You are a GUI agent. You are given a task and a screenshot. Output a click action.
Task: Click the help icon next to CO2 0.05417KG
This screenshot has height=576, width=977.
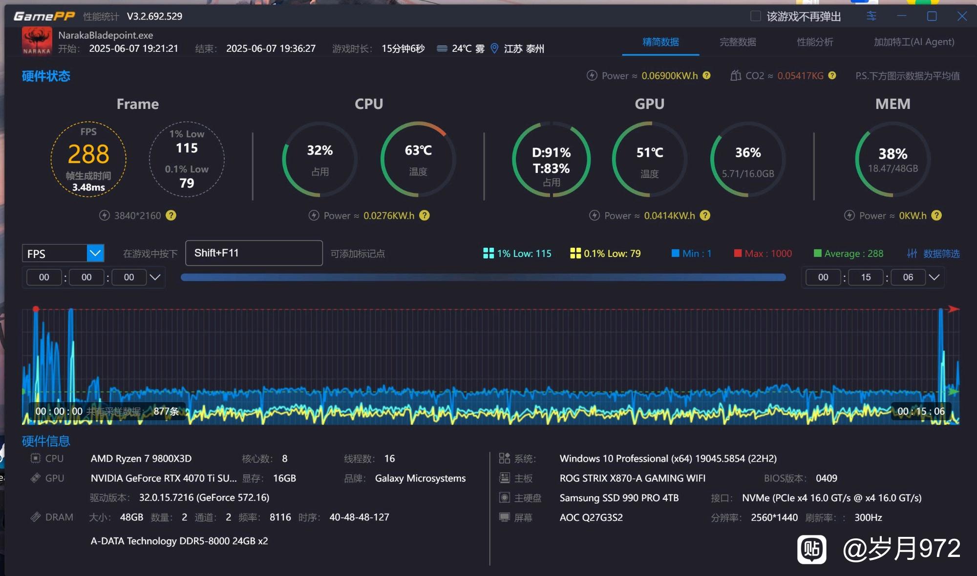coord(832,75)
